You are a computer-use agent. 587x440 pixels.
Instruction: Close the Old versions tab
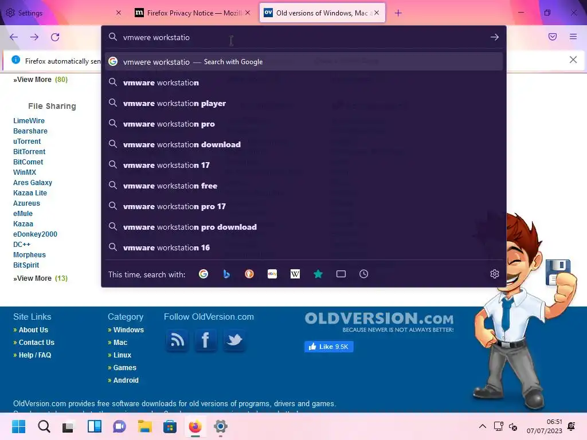pyautogui.click(x=377, y=13)
